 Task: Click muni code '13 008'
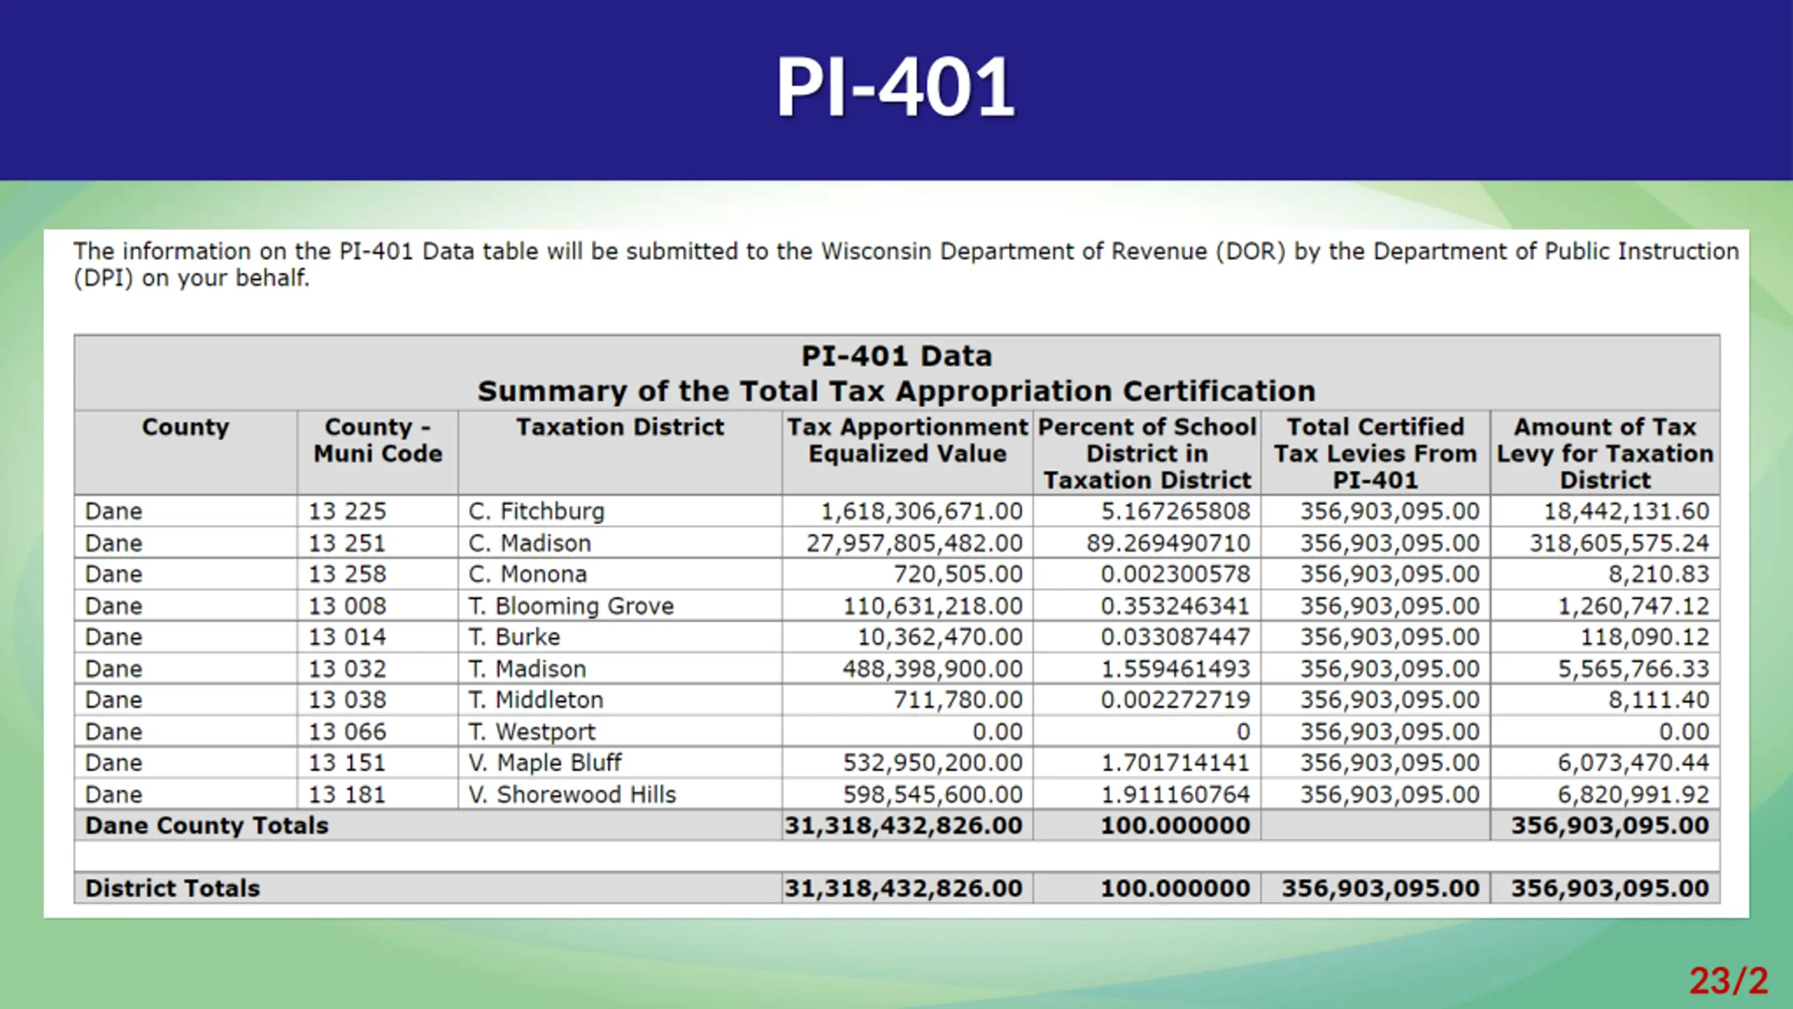pos(347,606)
